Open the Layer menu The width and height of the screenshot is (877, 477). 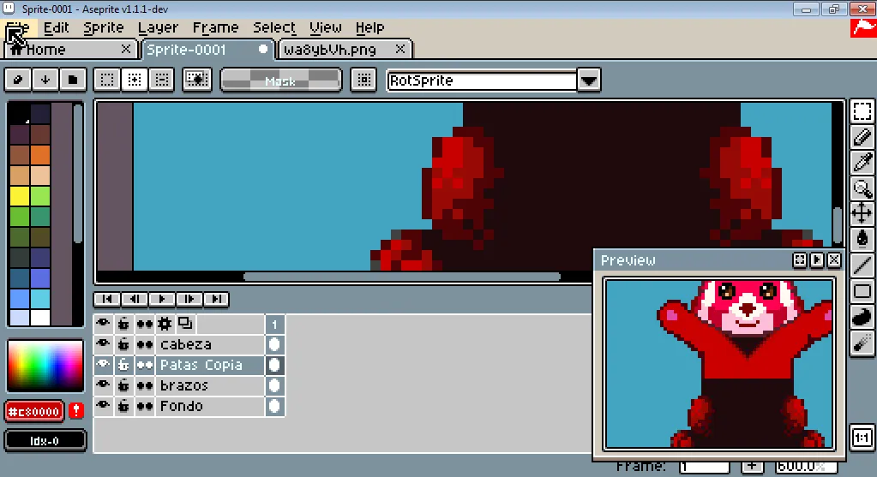tap(158, 27)
